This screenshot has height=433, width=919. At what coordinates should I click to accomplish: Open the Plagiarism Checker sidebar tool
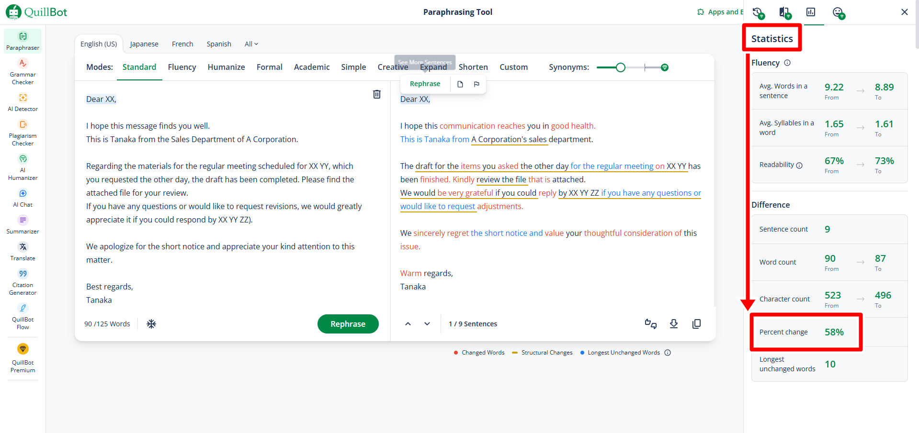[x=23, y=133]
